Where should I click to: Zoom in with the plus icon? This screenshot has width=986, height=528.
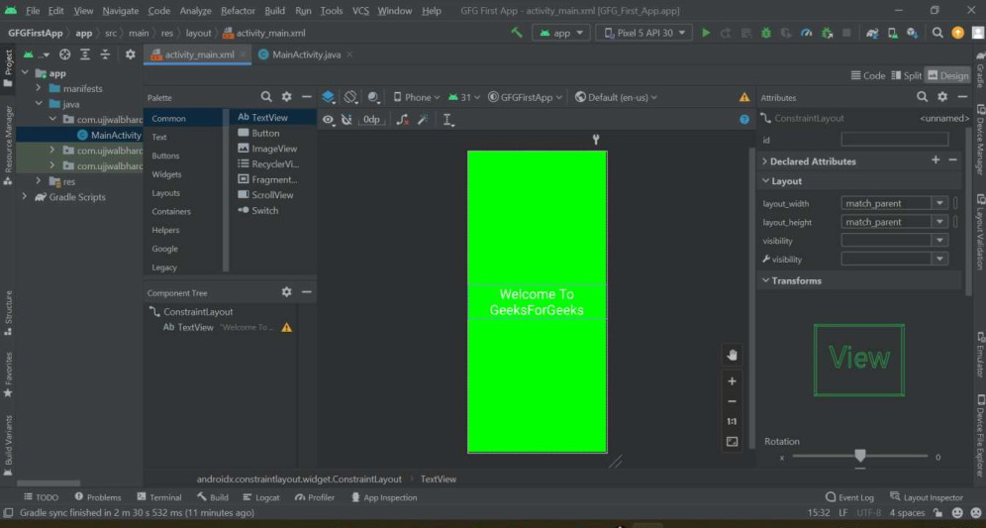click(732, 380)
